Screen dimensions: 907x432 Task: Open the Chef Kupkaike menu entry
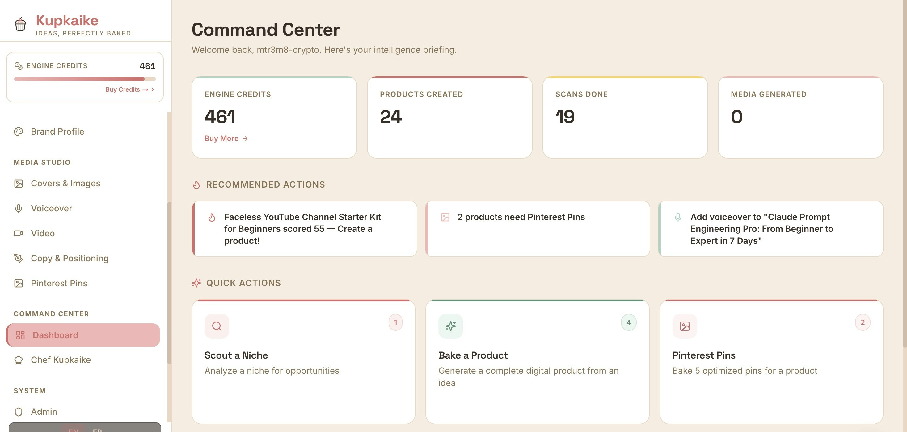(61, 359)
